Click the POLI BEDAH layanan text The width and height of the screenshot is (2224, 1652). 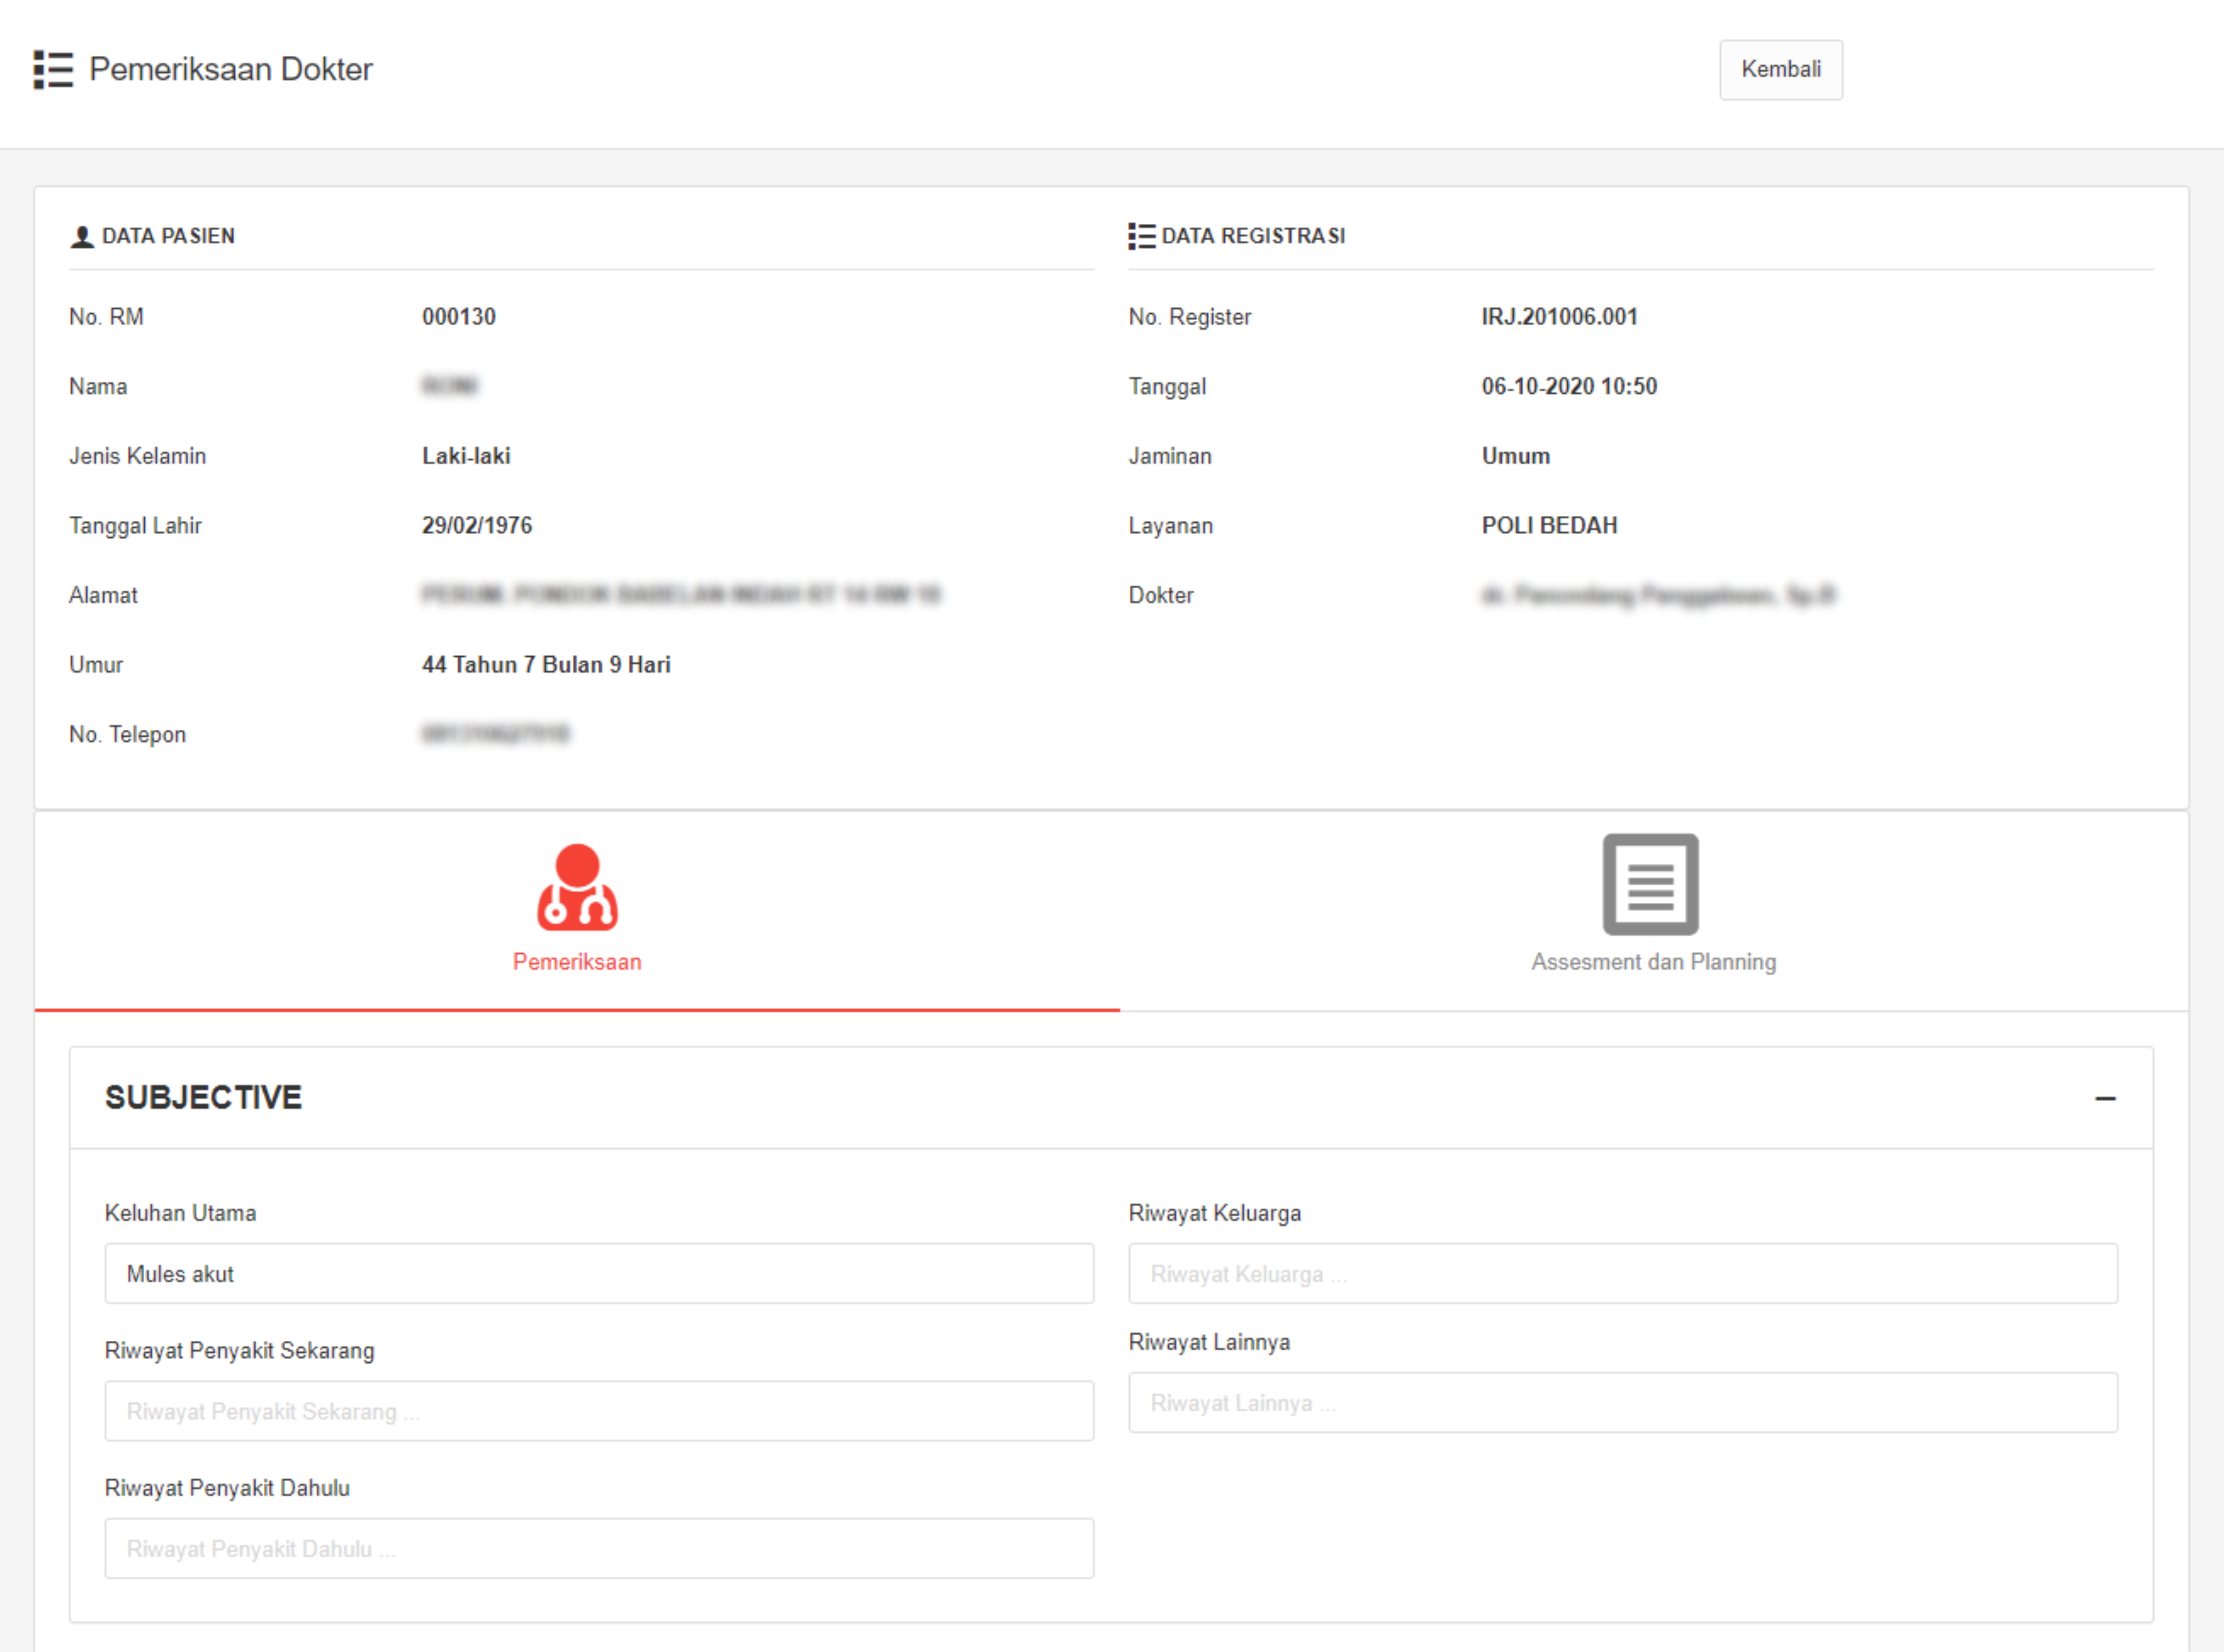coord(1549,526)
